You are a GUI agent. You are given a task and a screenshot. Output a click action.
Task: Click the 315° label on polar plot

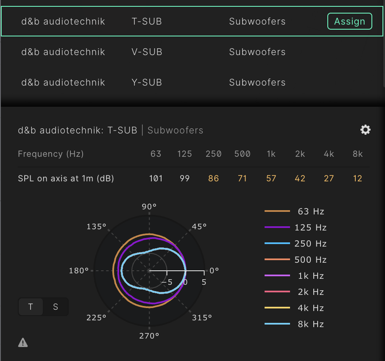[202, 318]
